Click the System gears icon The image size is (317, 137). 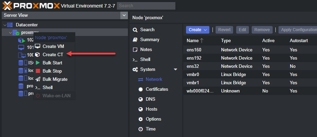135,70
